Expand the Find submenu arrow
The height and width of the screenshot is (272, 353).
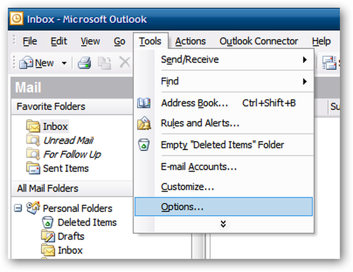305,81
